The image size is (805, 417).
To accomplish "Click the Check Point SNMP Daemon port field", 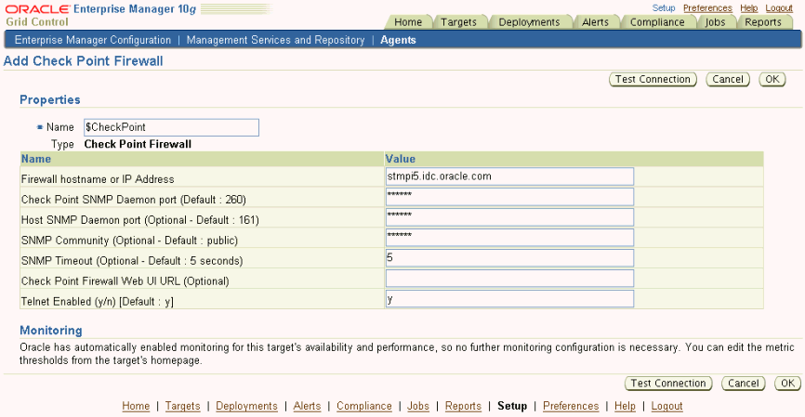I will click(509, 197).
